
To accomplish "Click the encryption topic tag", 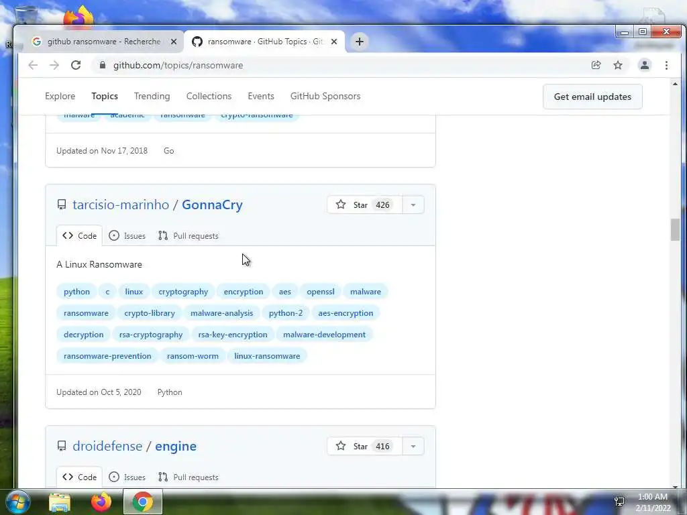I will point(244,292).
